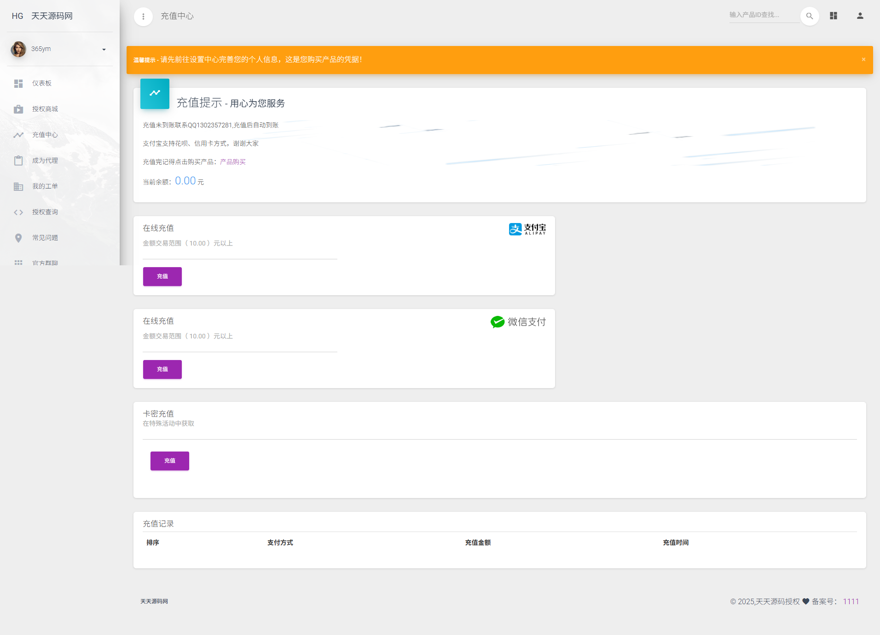This screenshot has width=880, height=635.
Task: Click the 授权查询 code brackets icon
Action: tap(18, 212)
